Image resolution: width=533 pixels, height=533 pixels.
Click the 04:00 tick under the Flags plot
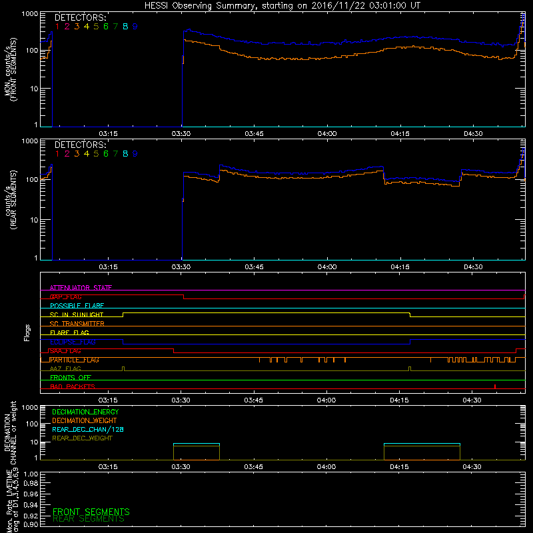point(326,400)
